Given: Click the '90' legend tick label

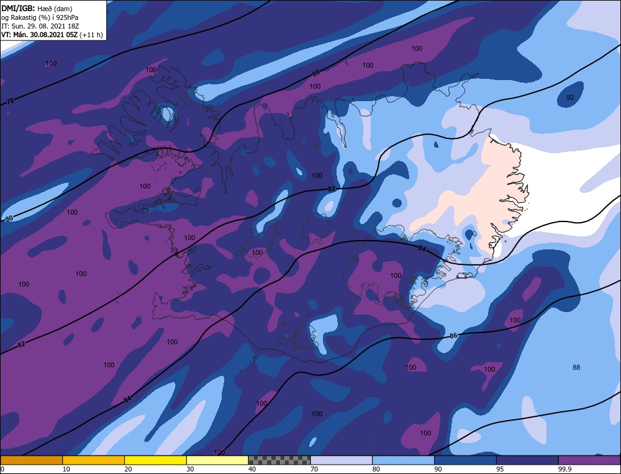Looking at the screenshot, I should [438, 469].
